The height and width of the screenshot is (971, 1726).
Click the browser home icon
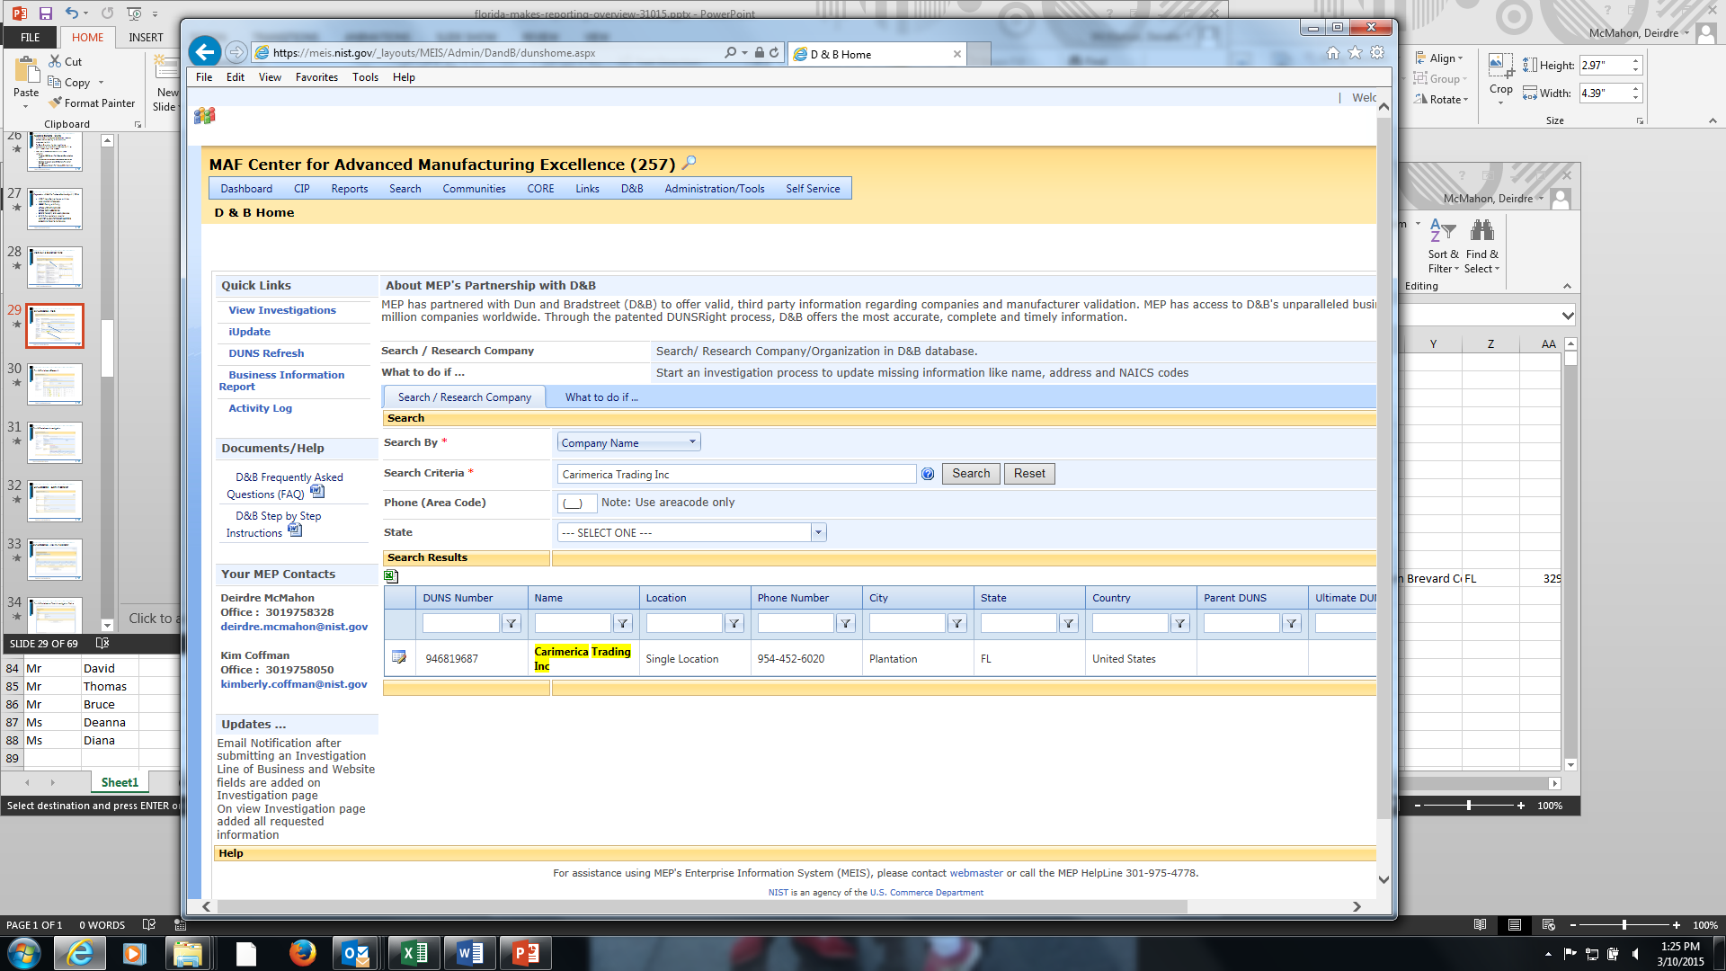[1333, 53]
